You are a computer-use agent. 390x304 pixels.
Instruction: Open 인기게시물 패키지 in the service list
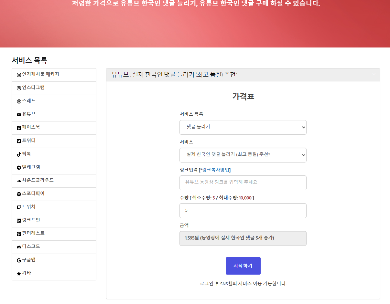coord(40,74)
